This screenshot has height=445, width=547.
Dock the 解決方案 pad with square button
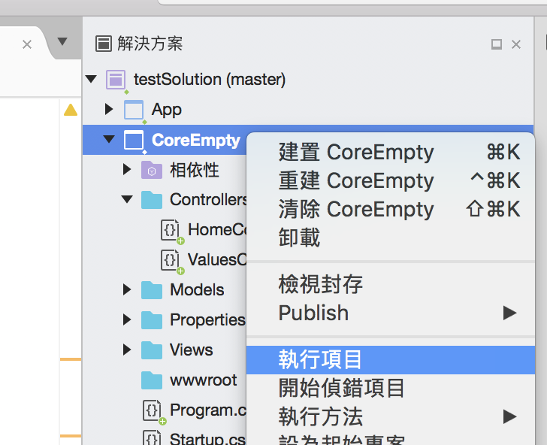point(497,44)
